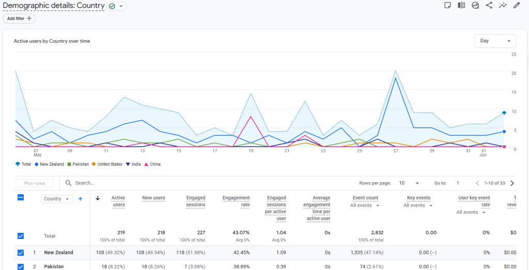This screenshot has height=270, width=529.
Task: Click New Zealand engagement rate 42.45%
Action: tap(241, 252)
